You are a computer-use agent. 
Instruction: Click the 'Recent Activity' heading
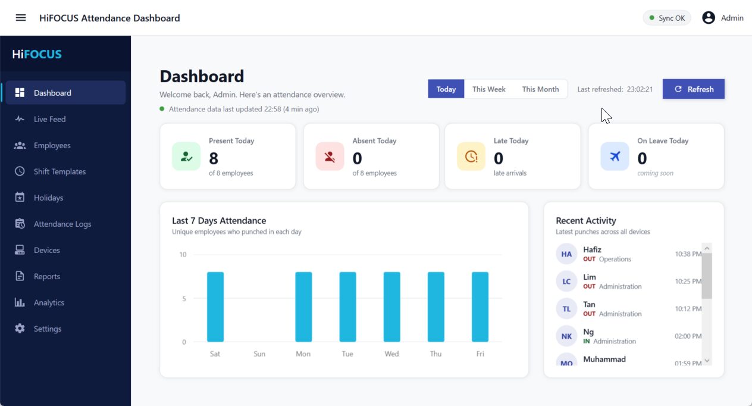586,221
